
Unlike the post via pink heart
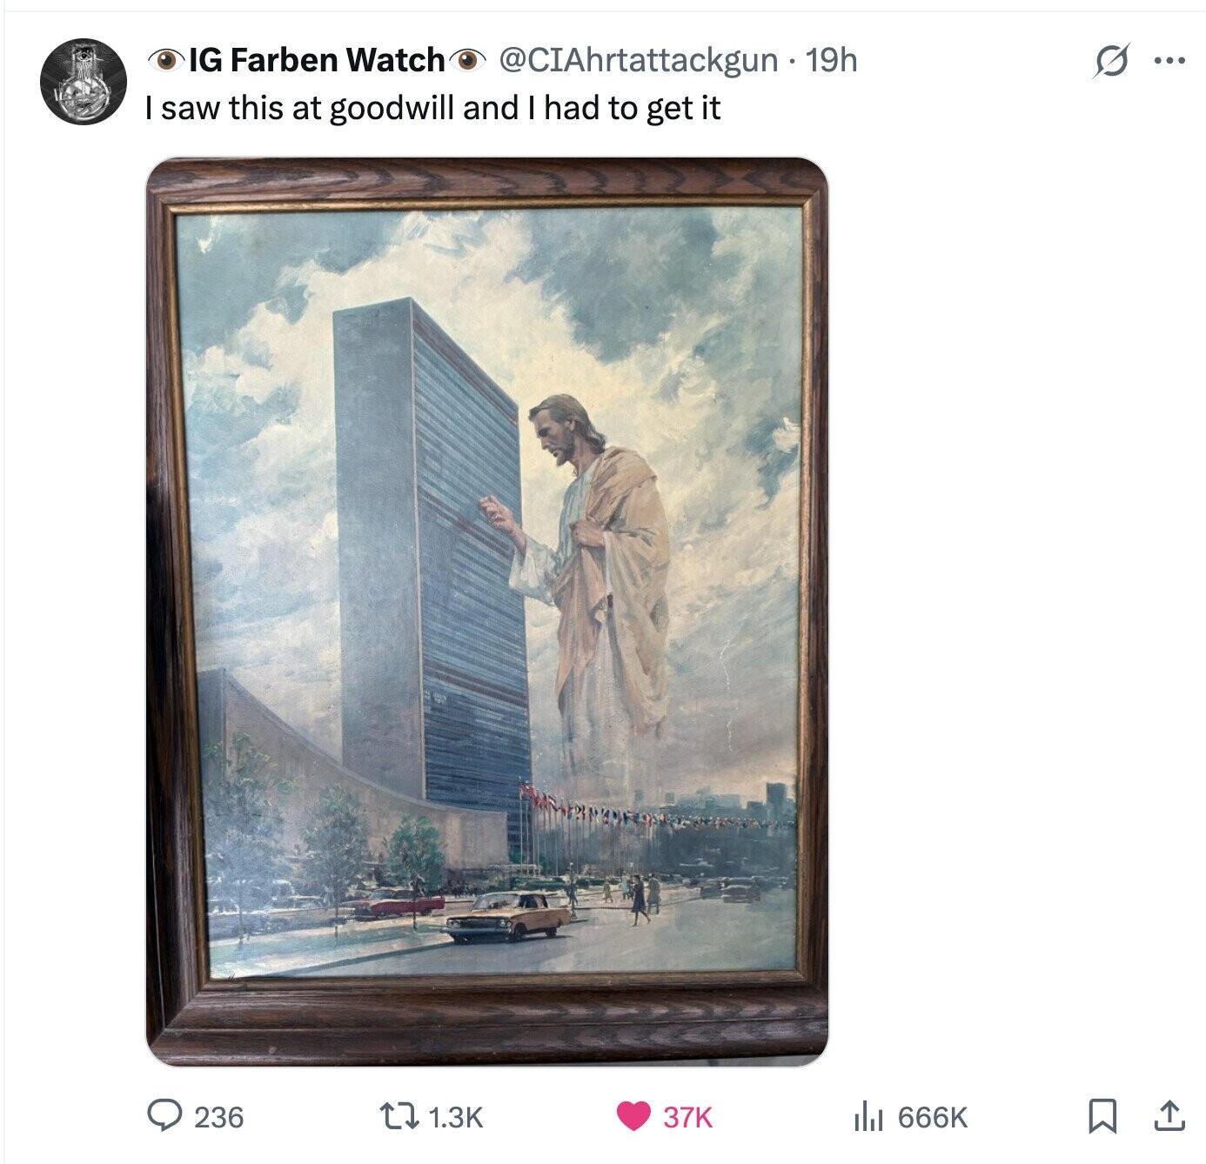click(633, 1115)
